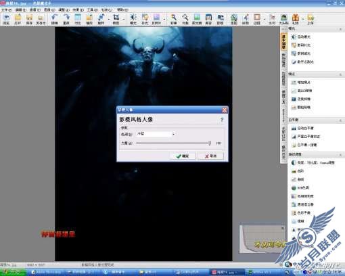
Task: Click the 缩放 resize toolbar icon
Action: point(89,19)
